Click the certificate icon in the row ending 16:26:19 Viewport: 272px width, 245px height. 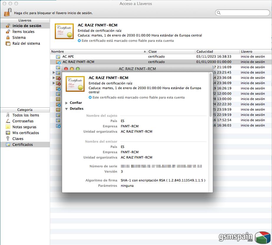click(x=58, y=89)
